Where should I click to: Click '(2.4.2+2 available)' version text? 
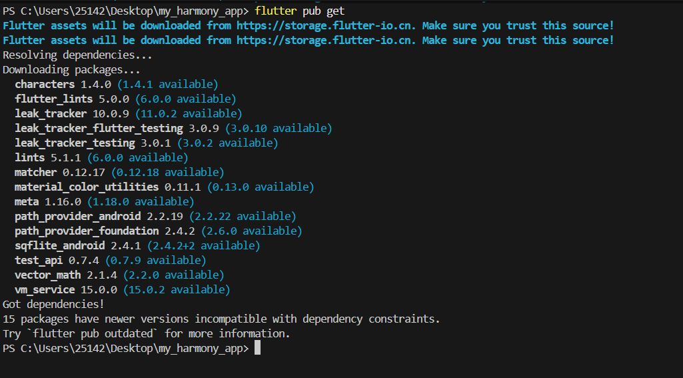[203, 246]
